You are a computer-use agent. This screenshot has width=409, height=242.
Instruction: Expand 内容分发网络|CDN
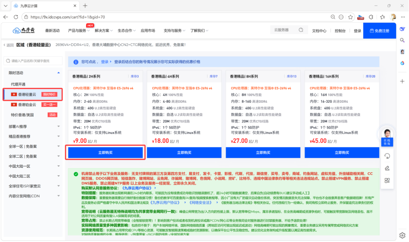[x=33, y=196]
